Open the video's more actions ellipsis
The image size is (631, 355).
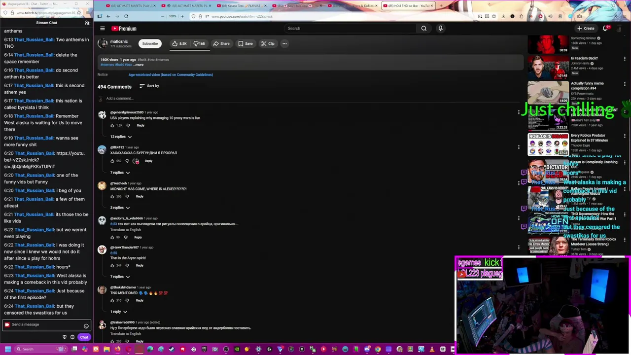click(284, 43)
